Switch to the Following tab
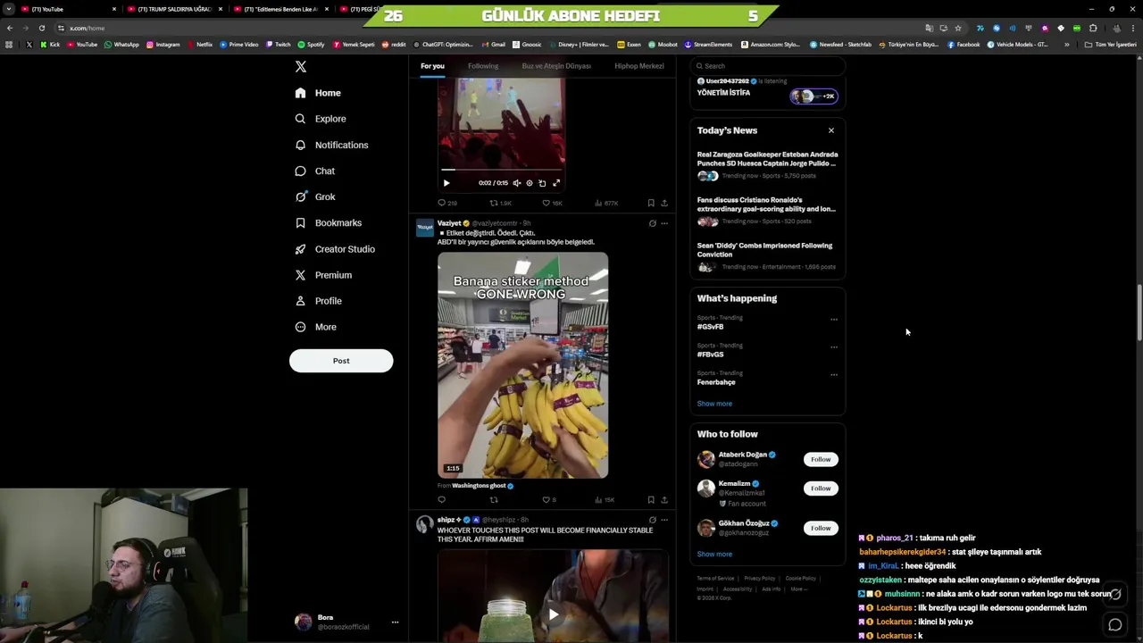 483,66
